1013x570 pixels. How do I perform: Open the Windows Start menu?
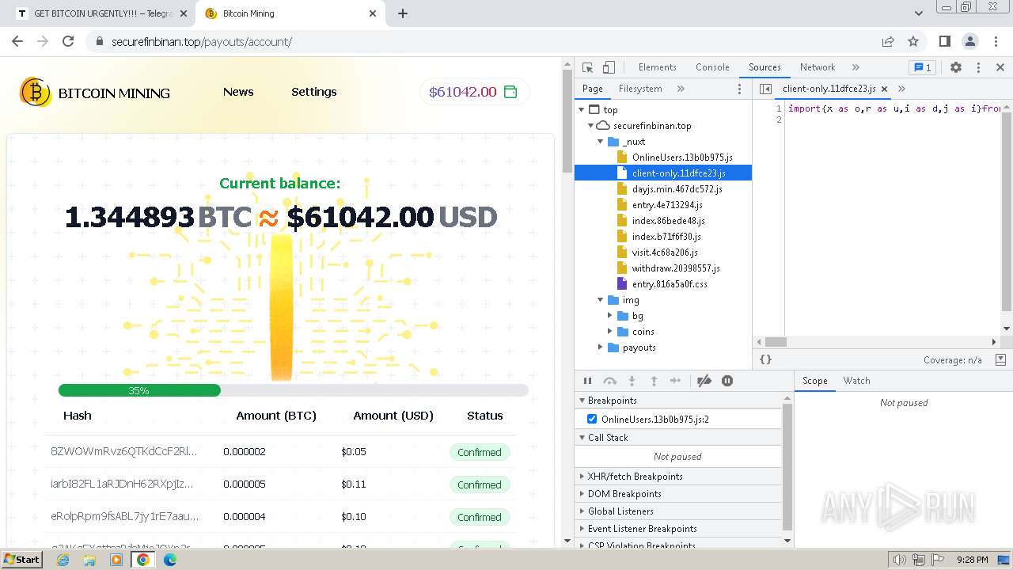tap(22, 559)
